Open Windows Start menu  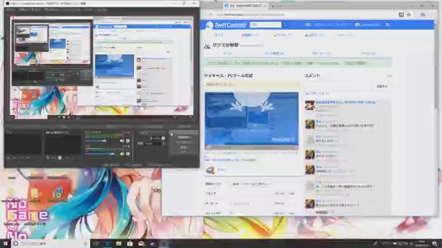point(6,243)
